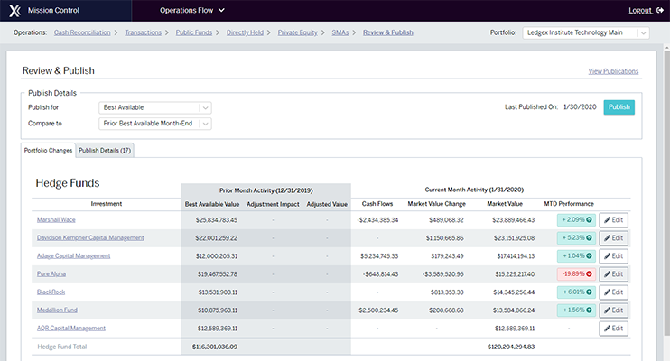Screen dimensions: 670x361
Task: Open Davidson Kempner Capital Management link
Action: coord(90,237)
